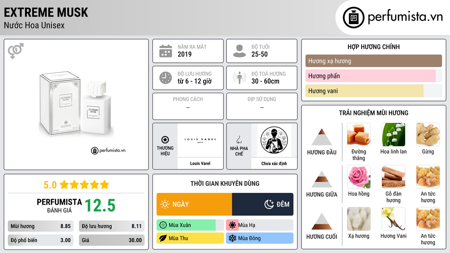Click the Louis Varel brand logo
Viewport: 450px width, 253px height.
point(200,140)
